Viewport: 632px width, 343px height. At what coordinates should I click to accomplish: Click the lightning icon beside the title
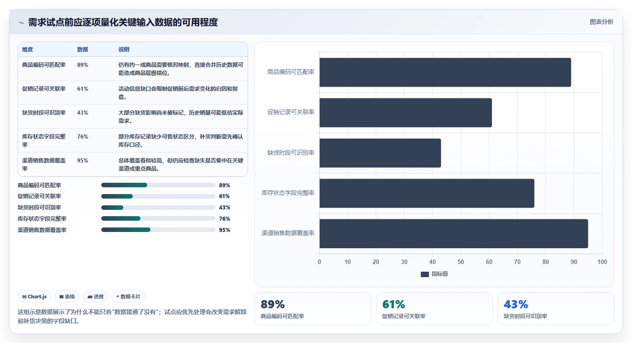(x=22, y=23)
